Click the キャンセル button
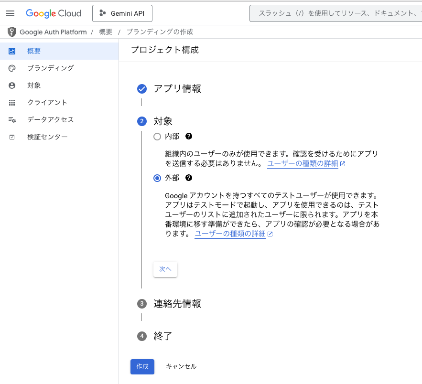 click(181, 366)
